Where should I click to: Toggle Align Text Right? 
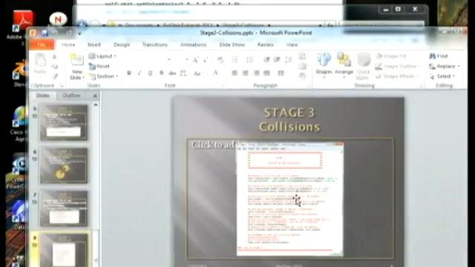click(x=257, y=73)
